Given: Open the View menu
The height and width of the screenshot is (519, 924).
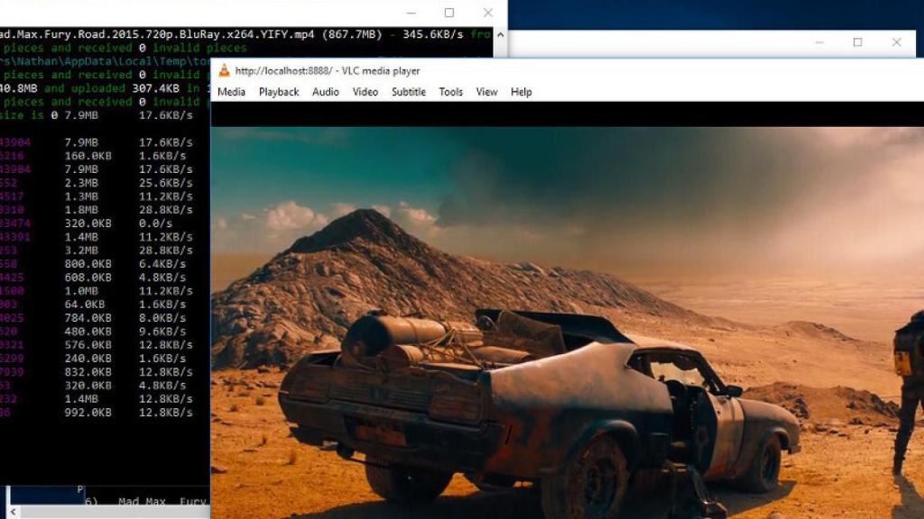Looking at the screenshot, I should coord(487,92).
